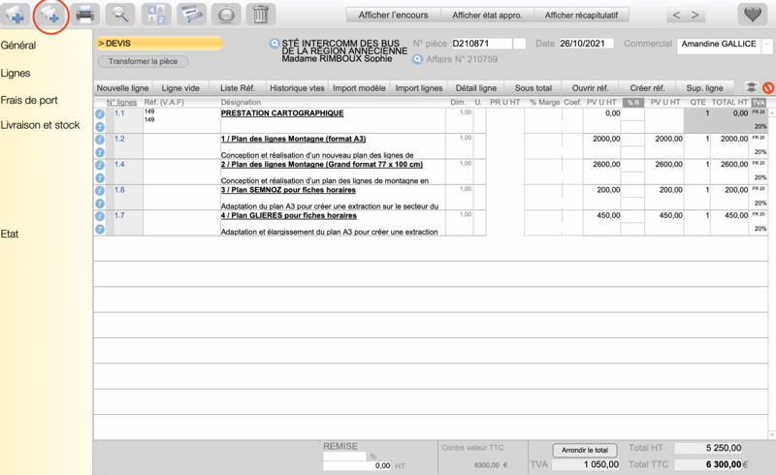Click the Nouvelle ligne button
776x475 pixels.
[123, 88]
